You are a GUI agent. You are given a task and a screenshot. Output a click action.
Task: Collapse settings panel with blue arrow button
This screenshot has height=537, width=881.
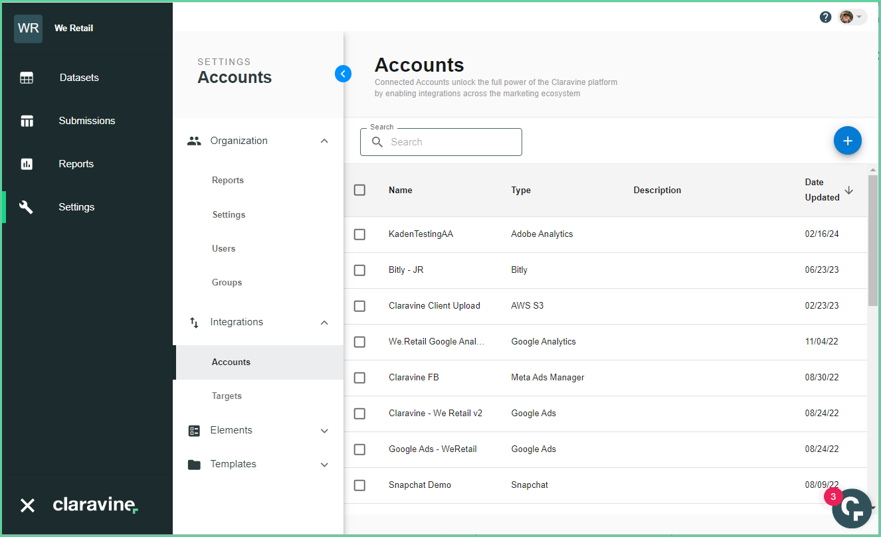click(x=343, y=74)
